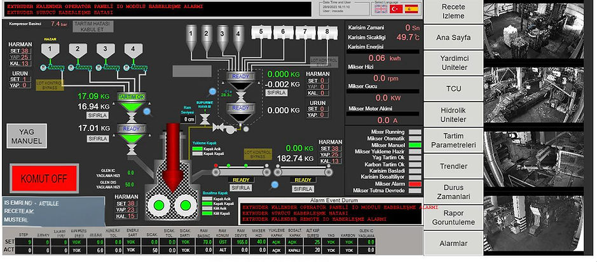597x262 pixels.
Task: Toggle the YAG MANUEL mode button
Action: tap(21, 135)
